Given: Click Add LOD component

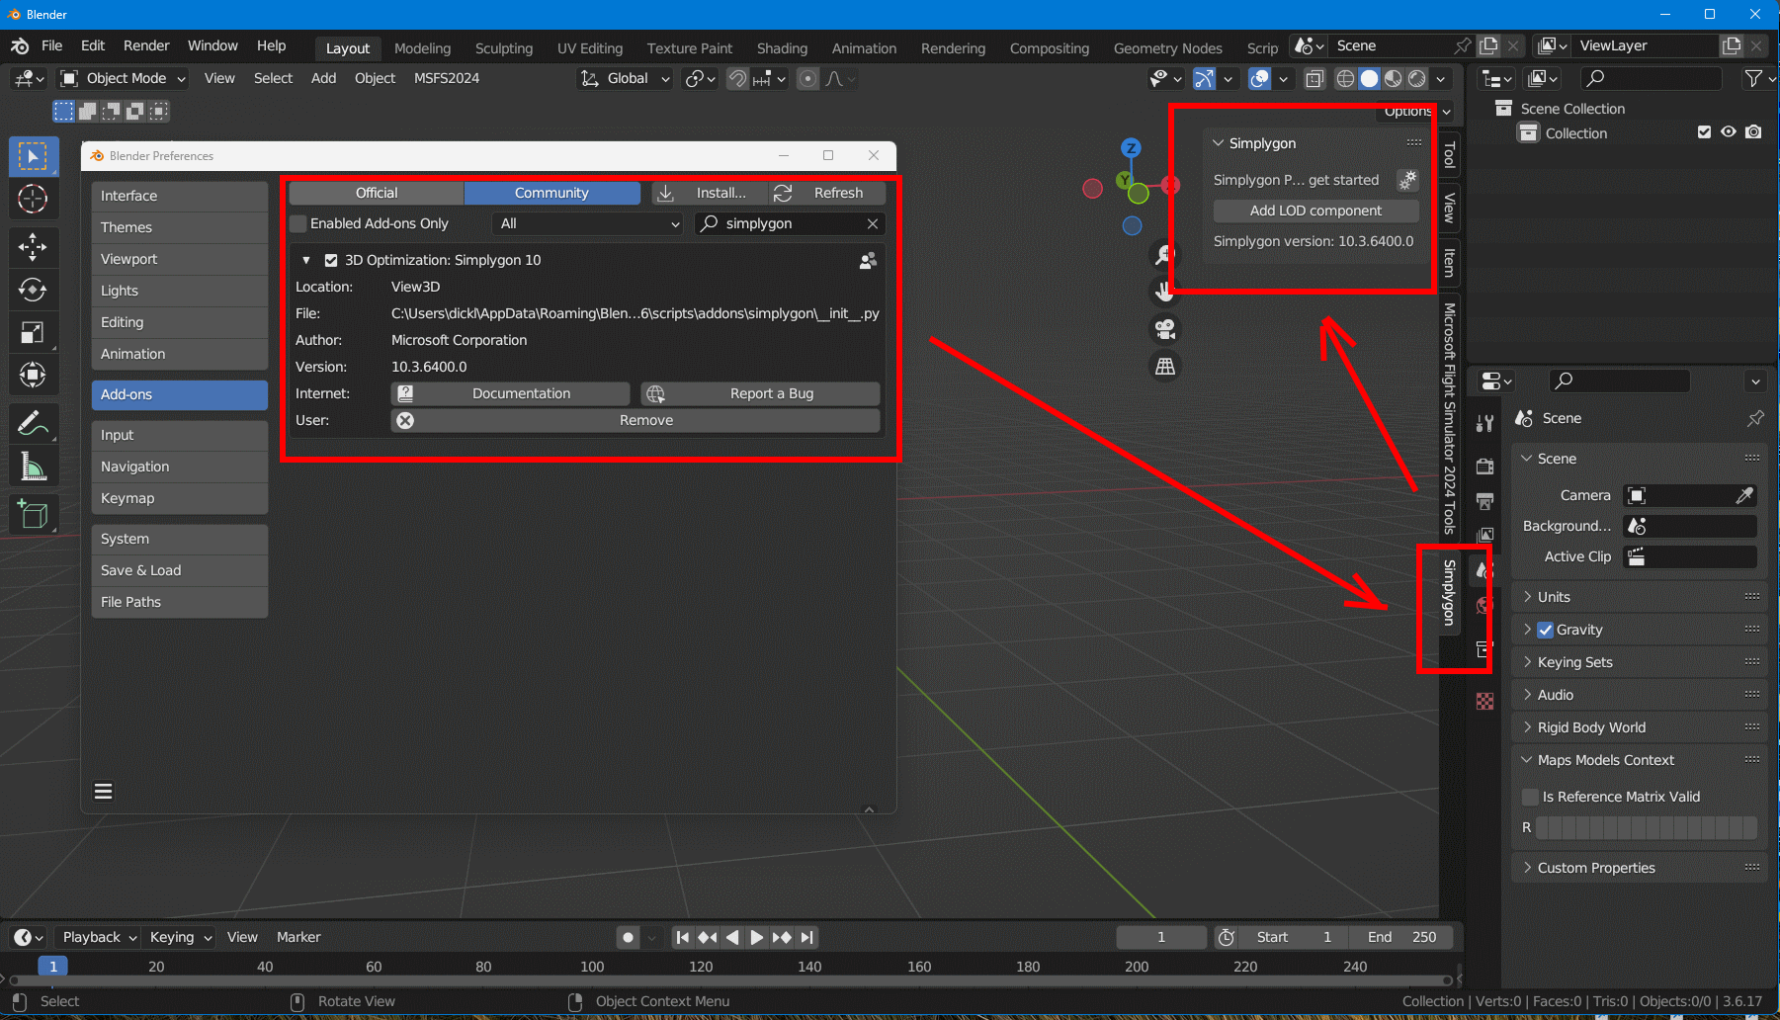Looking at the screenshot, I should [1315, 211].
